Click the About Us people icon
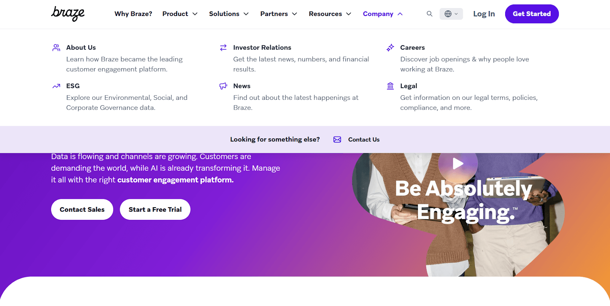Viewport: 610px width, 306px height. (x=56, y=48)
